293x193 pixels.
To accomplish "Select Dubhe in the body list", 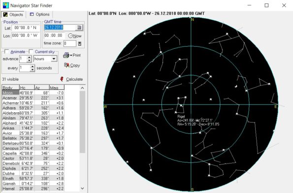I will click(33, 173).
